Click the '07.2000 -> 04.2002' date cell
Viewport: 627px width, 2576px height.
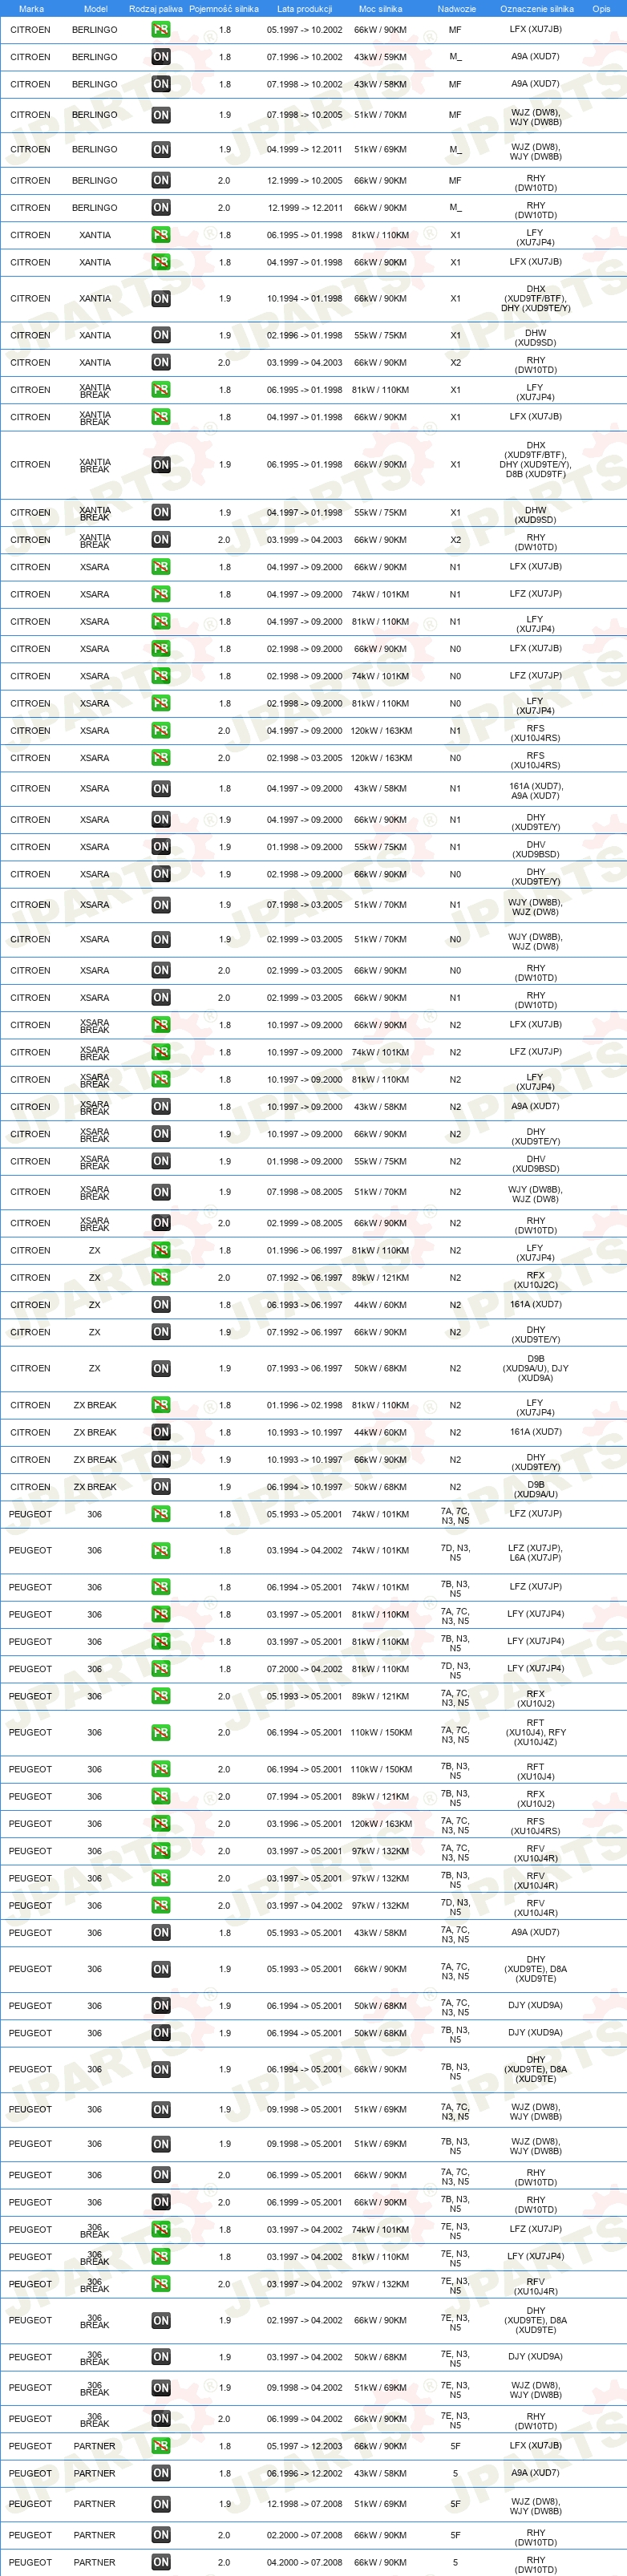click(x=304, y=1669)
